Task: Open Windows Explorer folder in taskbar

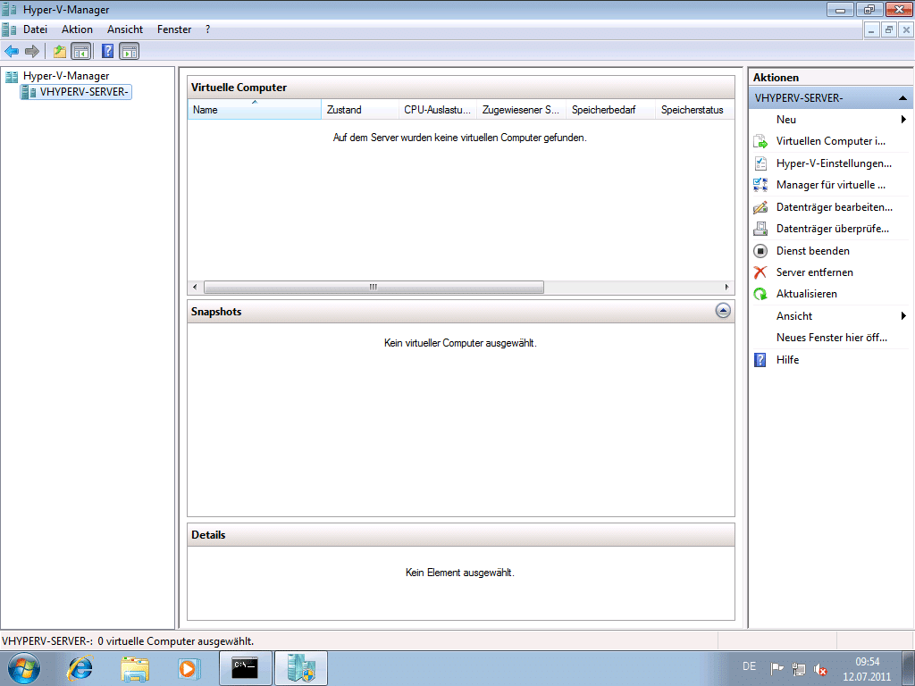Action: pyautogui.click(x=135, y=668)
